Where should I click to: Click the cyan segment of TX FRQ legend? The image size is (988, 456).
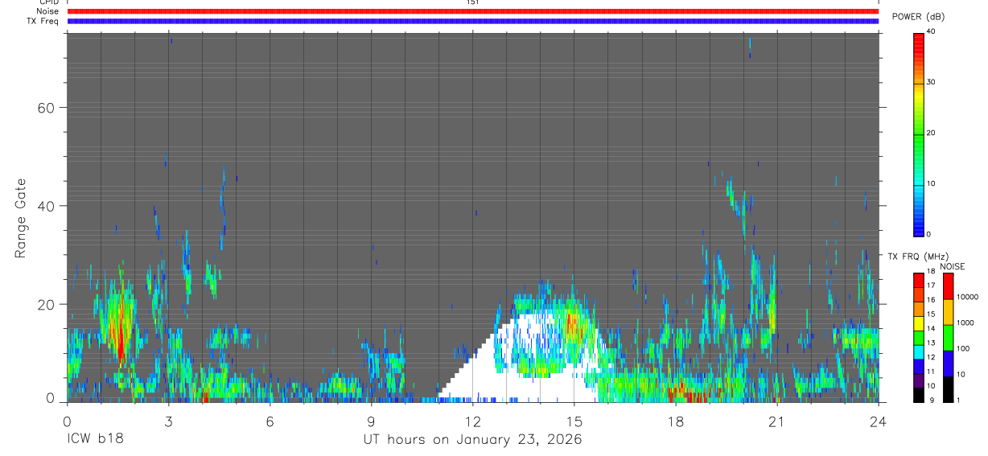tap(919, 352)
